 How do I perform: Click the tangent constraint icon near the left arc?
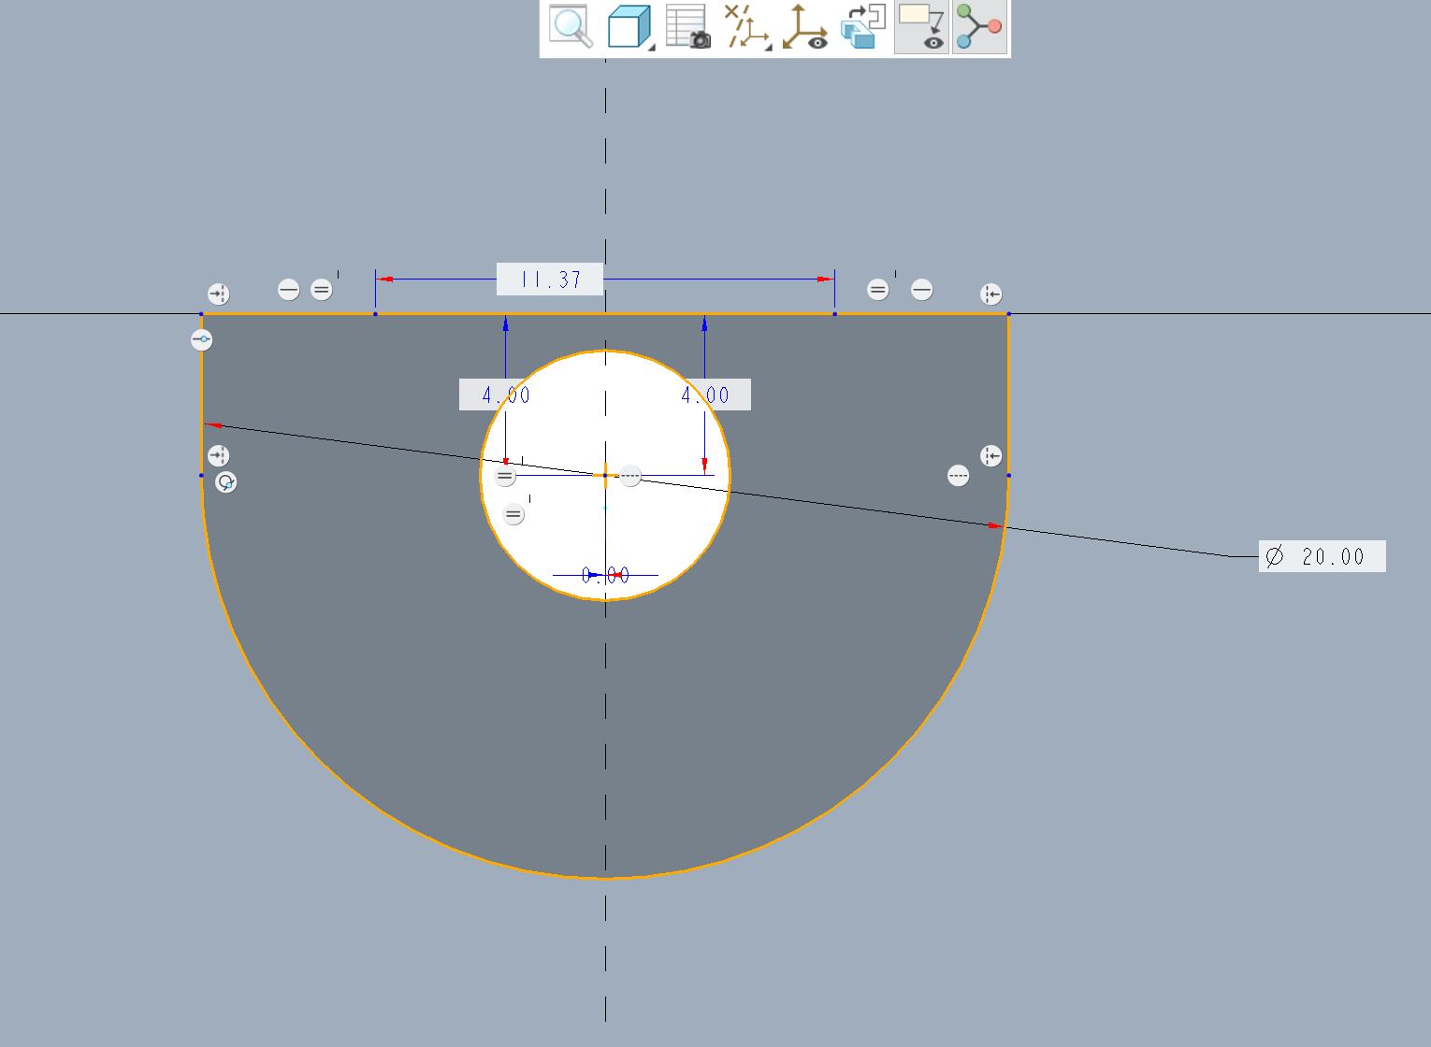pyautogui.click(x=226, y=482)
